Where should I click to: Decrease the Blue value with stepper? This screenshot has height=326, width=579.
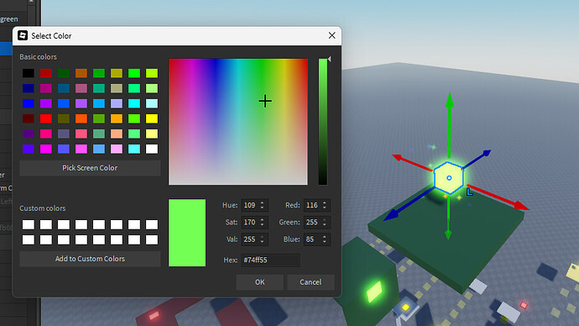[x=325, y=242]
